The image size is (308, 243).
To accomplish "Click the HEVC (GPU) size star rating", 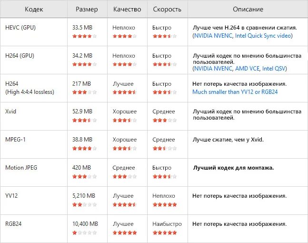I will coord(84,36).
